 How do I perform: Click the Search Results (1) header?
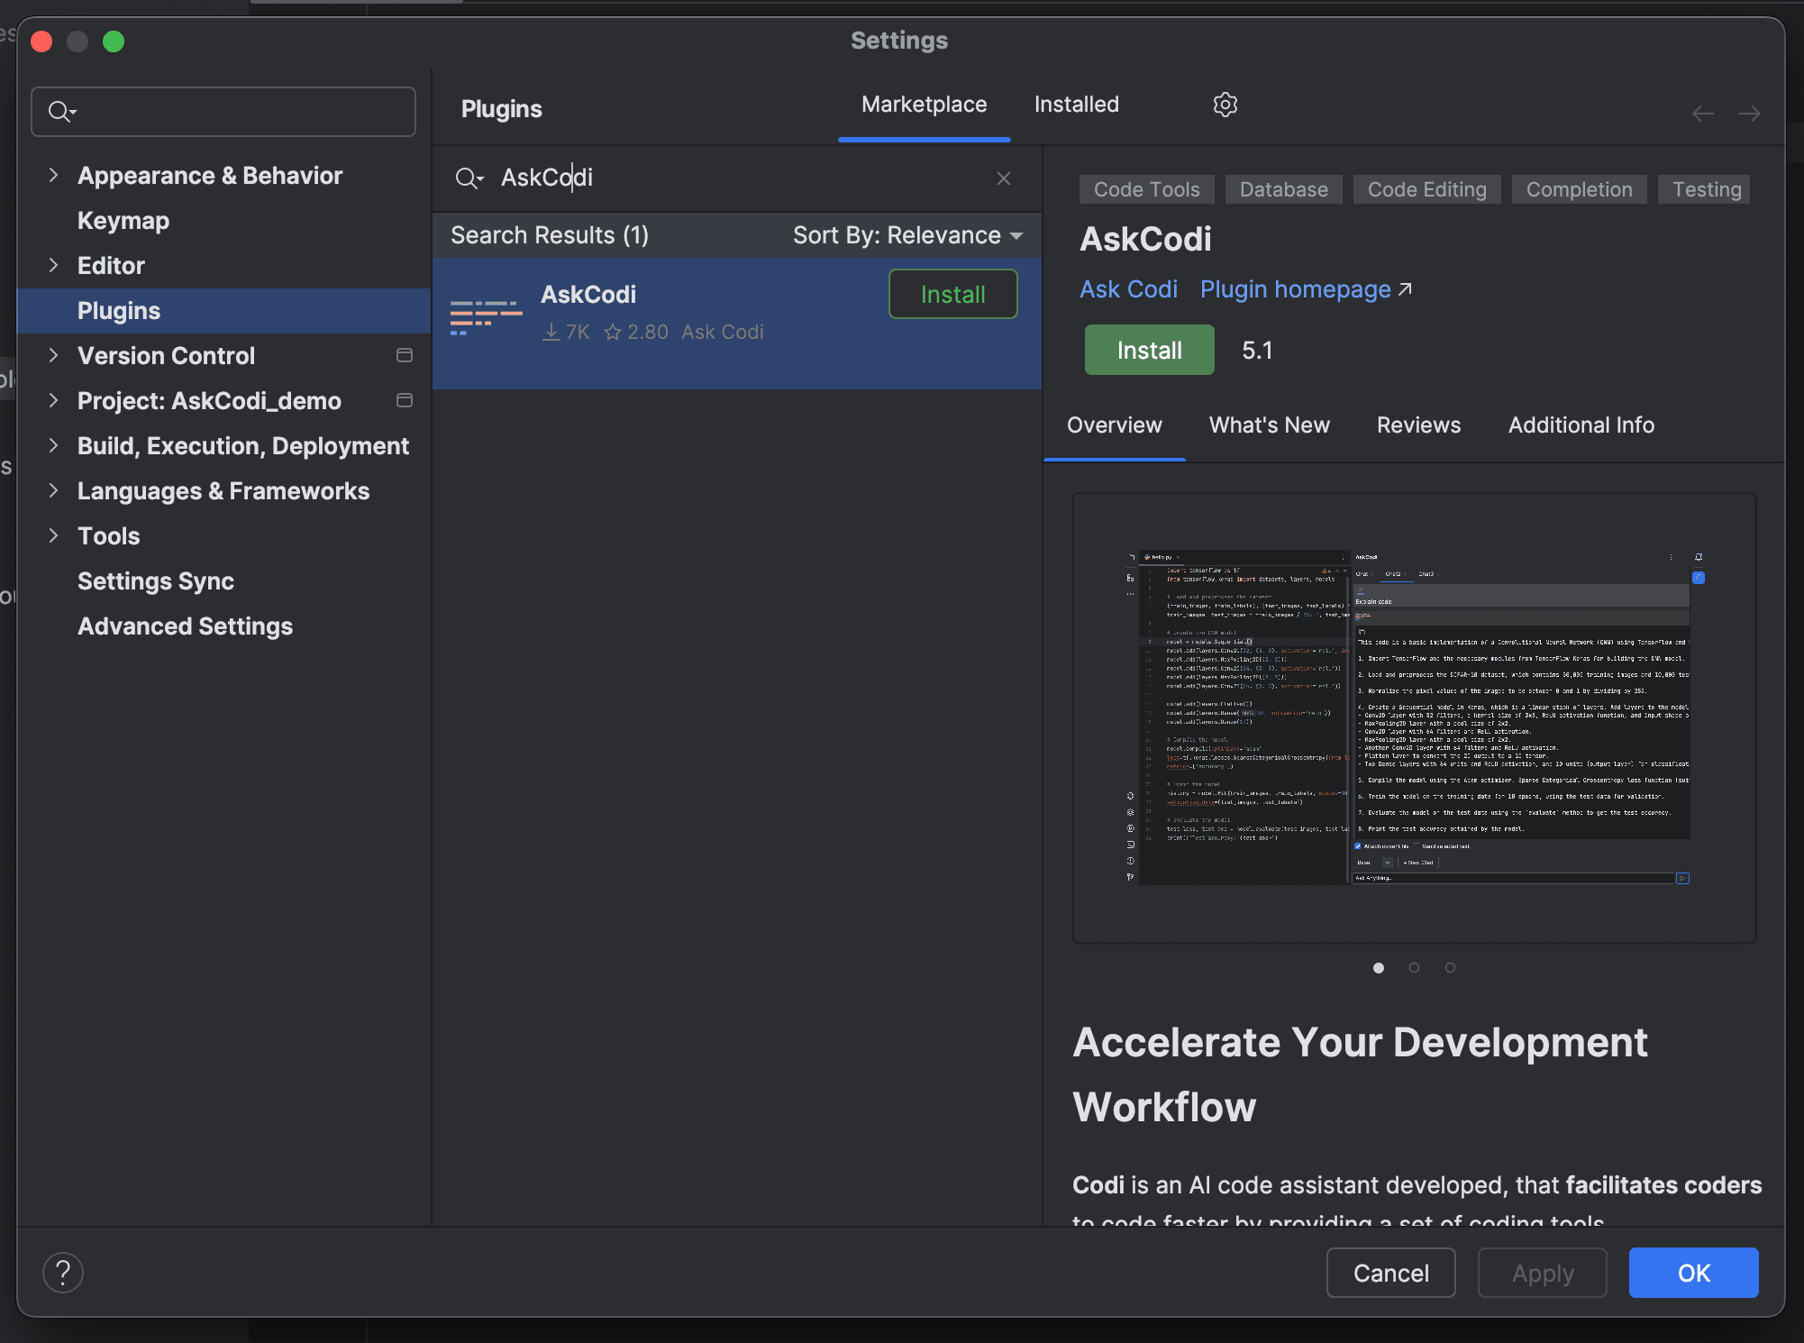550,235
